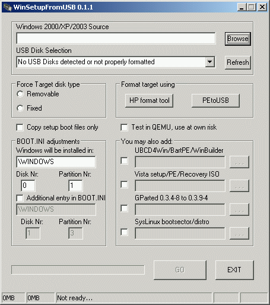Launch the HP format tool
The width and height of the screenshot is (270, 305).
coord(150,100)
